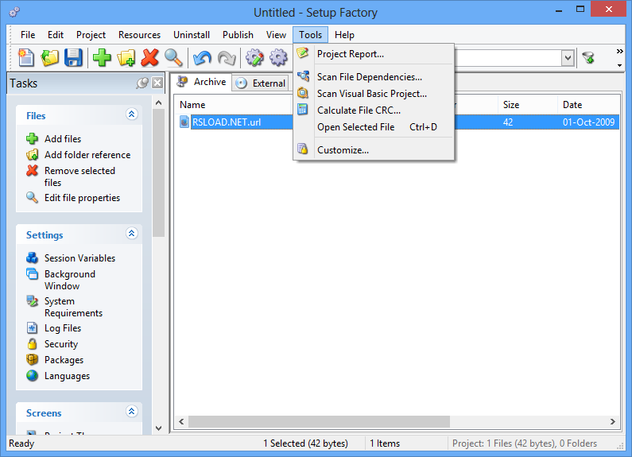Screen dimensions: 632x457
Task: Click the Save floppy disk icon
Action: [x=73, y=58]
